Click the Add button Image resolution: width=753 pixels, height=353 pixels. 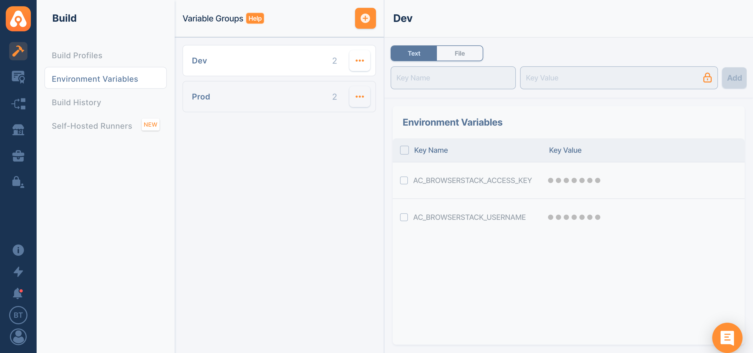point(734,78)
